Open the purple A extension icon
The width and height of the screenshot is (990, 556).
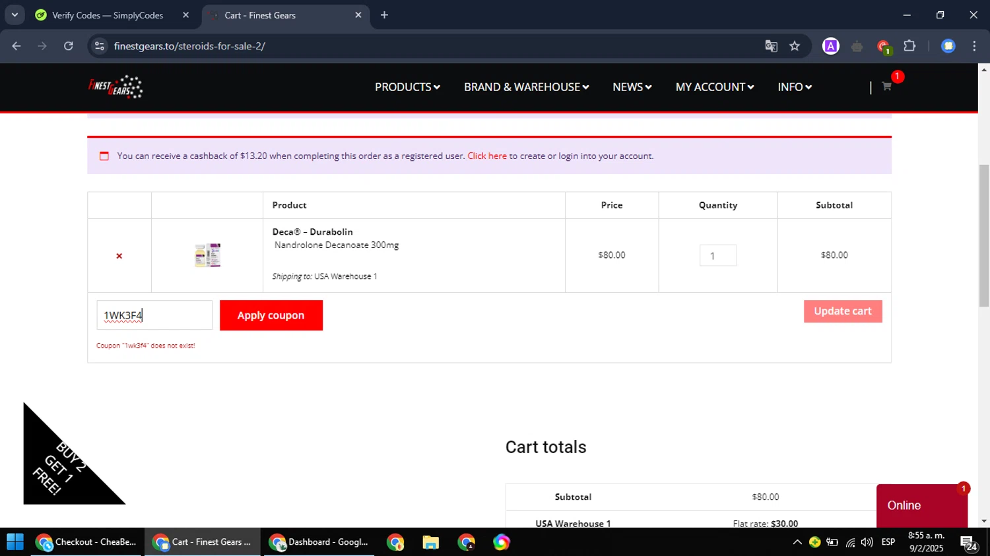click(x=831, y=46)
